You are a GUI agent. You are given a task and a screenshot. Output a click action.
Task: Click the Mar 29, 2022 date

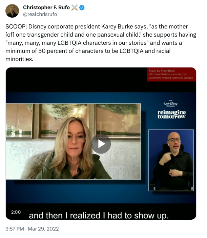pos(43,229)
